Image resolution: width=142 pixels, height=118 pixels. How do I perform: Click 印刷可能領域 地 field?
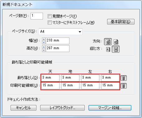[x=70, y=86]
